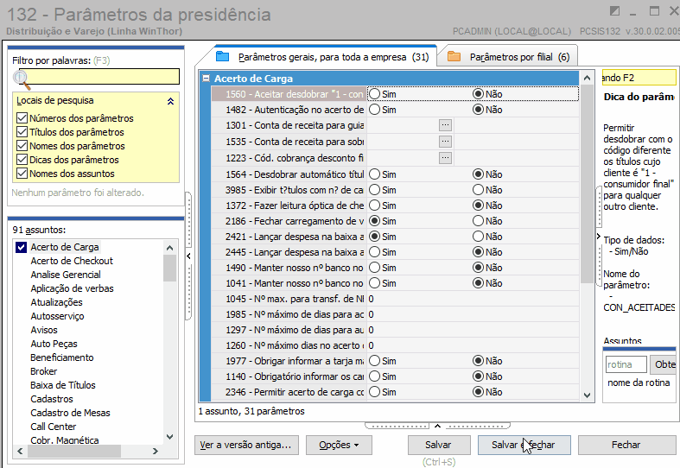This screenshot has width=680, height=468.
Task: Collapse the Acerto de Carga group header
Action: coord(207,79)
